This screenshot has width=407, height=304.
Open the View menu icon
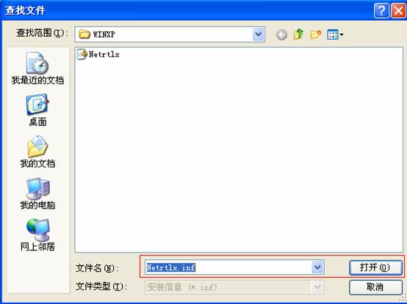[x=335, y=35]
